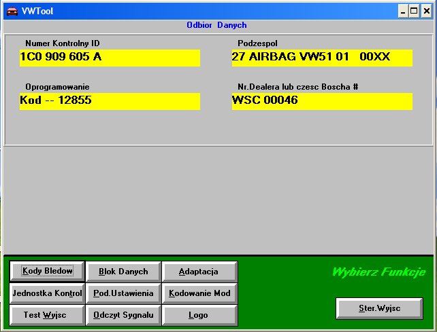Click the WSC 00046 dealer field
Screen dimensions: 437x332
(x=322, y=101)
